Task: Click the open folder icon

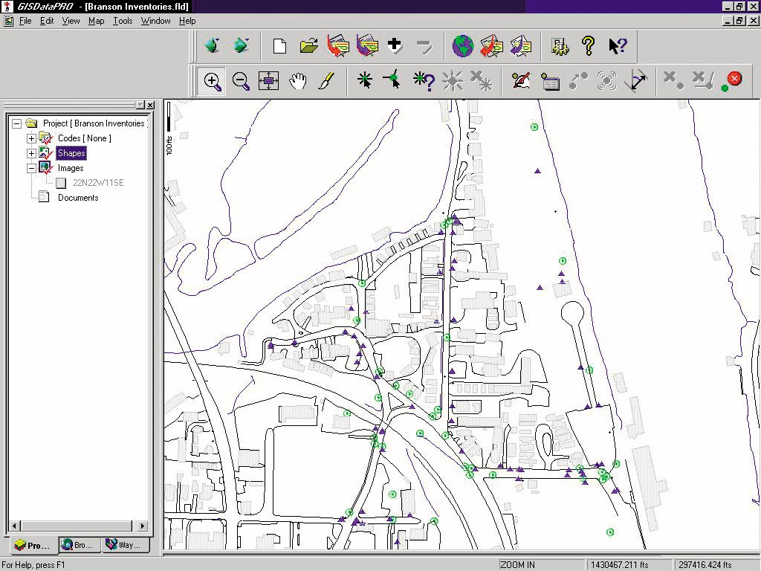Action: (x=309, y=46)
